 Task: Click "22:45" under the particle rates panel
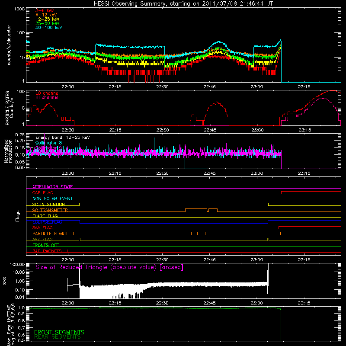(210, 130)
